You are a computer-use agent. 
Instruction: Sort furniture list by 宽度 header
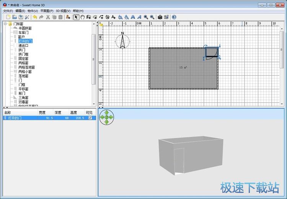[46, 113]
